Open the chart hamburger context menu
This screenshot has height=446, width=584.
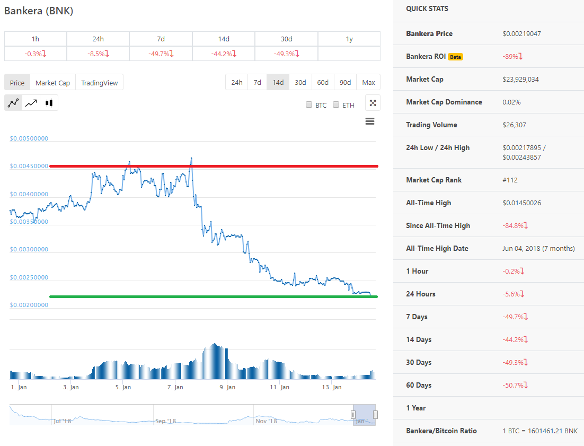click(370, 121)
